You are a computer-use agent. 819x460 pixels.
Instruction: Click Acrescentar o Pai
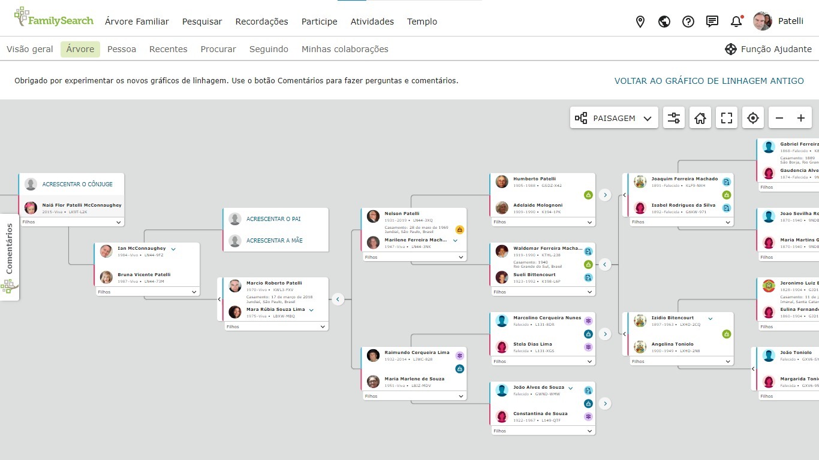coord(273,219)
